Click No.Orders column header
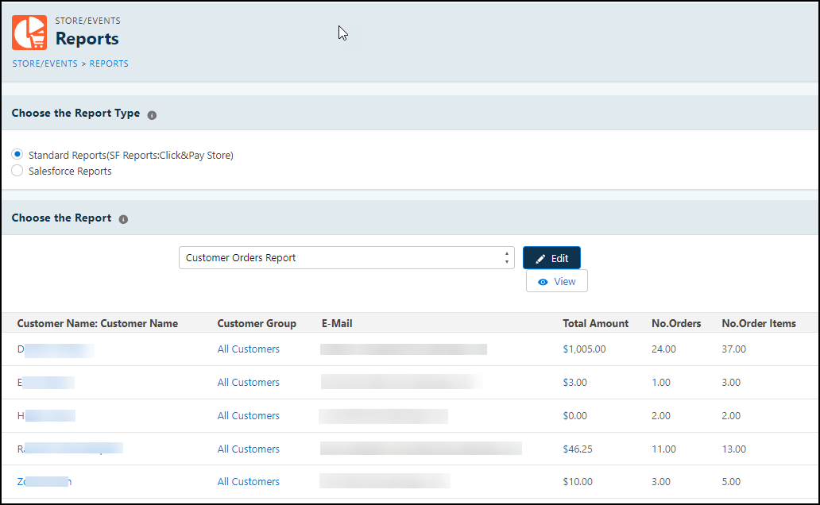This screenshot has width=820, height=505. (x=676, y=323)
